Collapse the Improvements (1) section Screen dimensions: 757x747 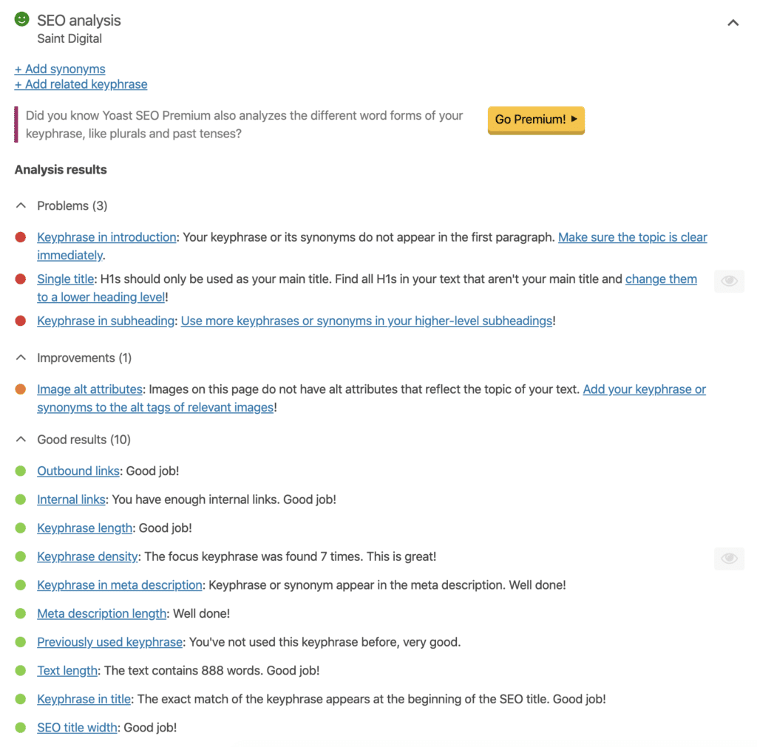(21, 358)
